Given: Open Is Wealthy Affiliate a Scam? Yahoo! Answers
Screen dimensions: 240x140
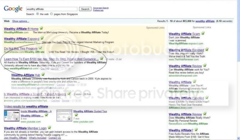Looking at the screenshot, I should [x=35, y=94].
